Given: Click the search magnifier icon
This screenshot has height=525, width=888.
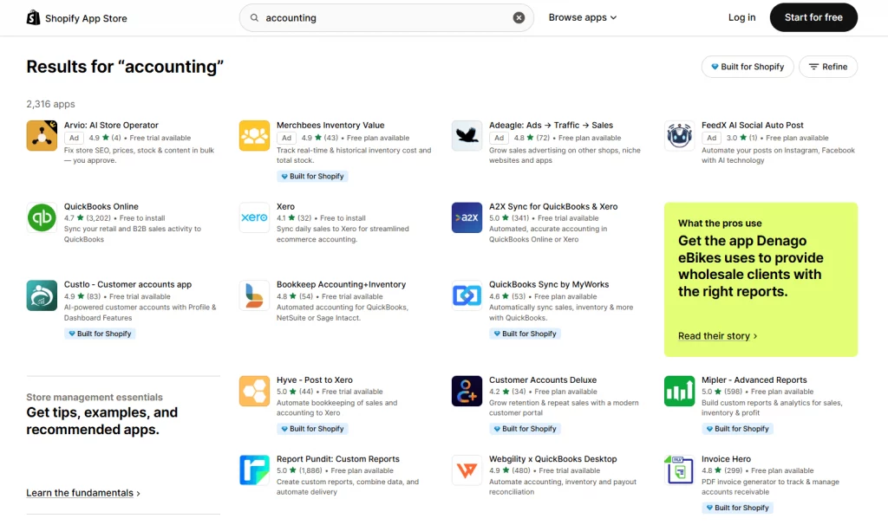Looking at the screenshot, I should coord(254,17).
